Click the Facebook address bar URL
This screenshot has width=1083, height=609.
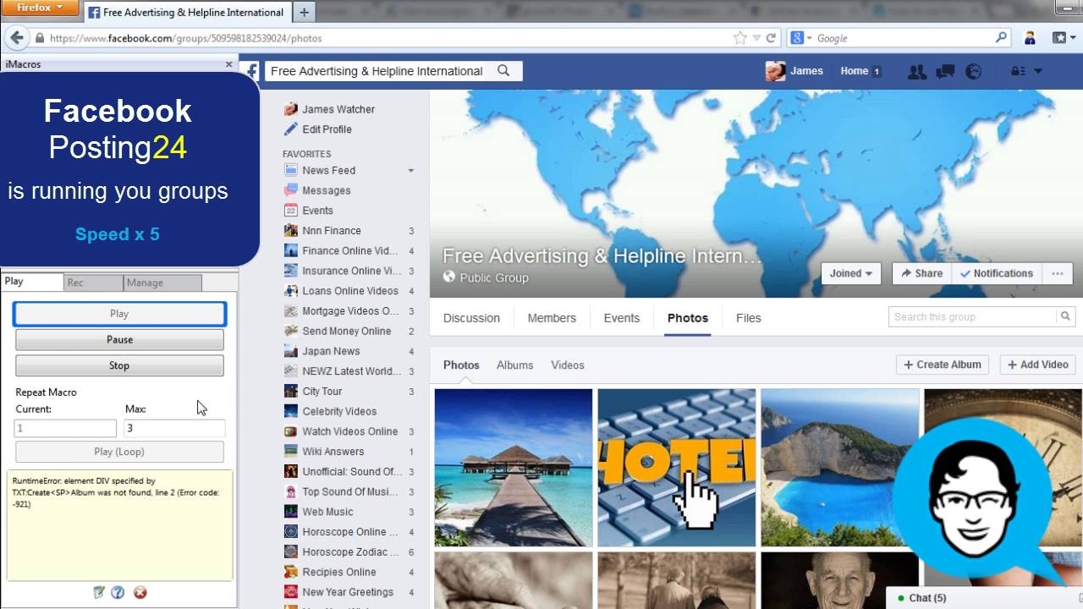tap(186, 38)
